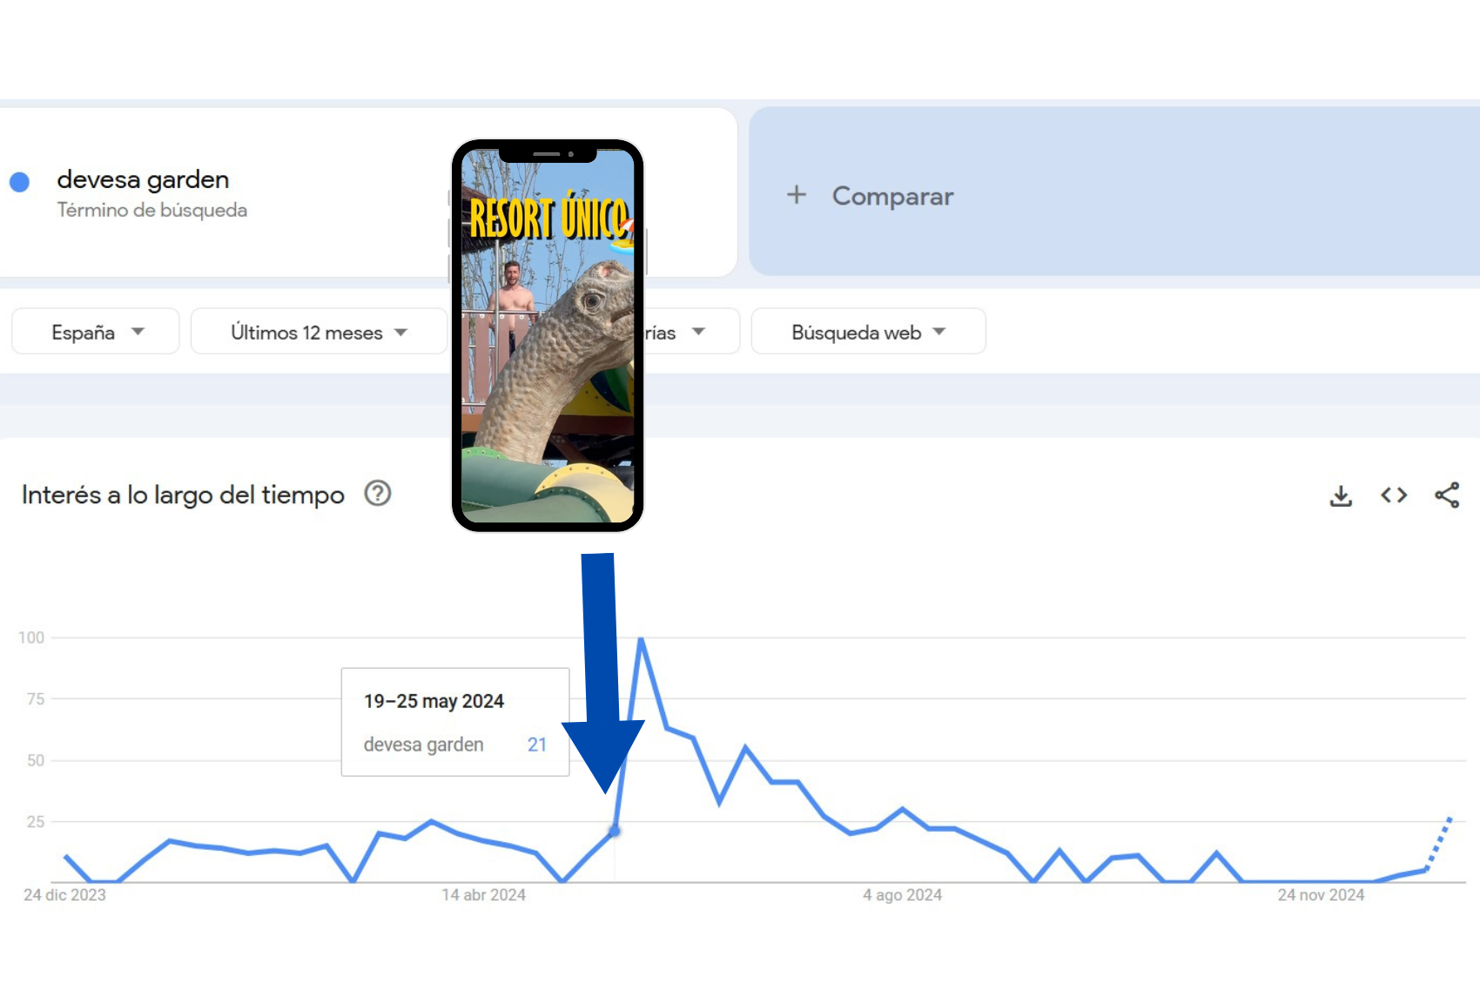Click the blue dot for devesa garden
The height and width of the screenshot is (991, 1480).
19,182
